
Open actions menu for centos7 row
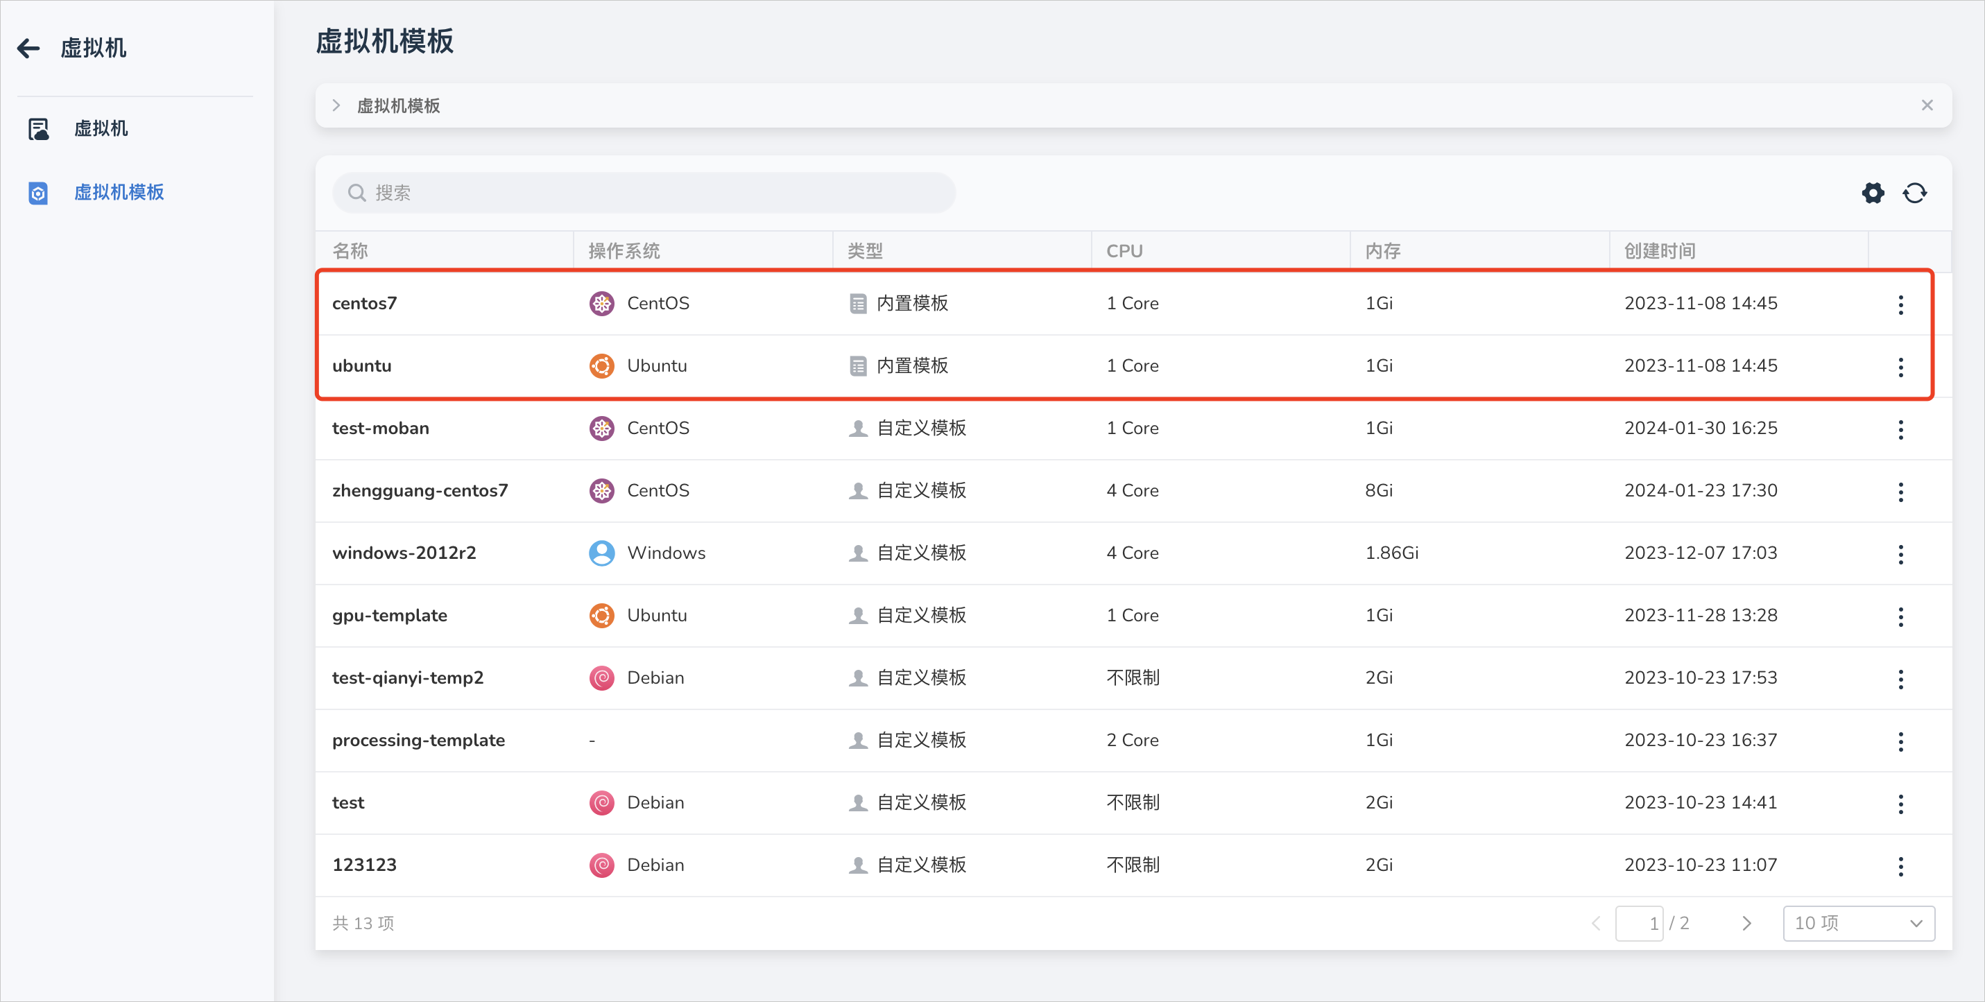click(x=1901, y=304)
